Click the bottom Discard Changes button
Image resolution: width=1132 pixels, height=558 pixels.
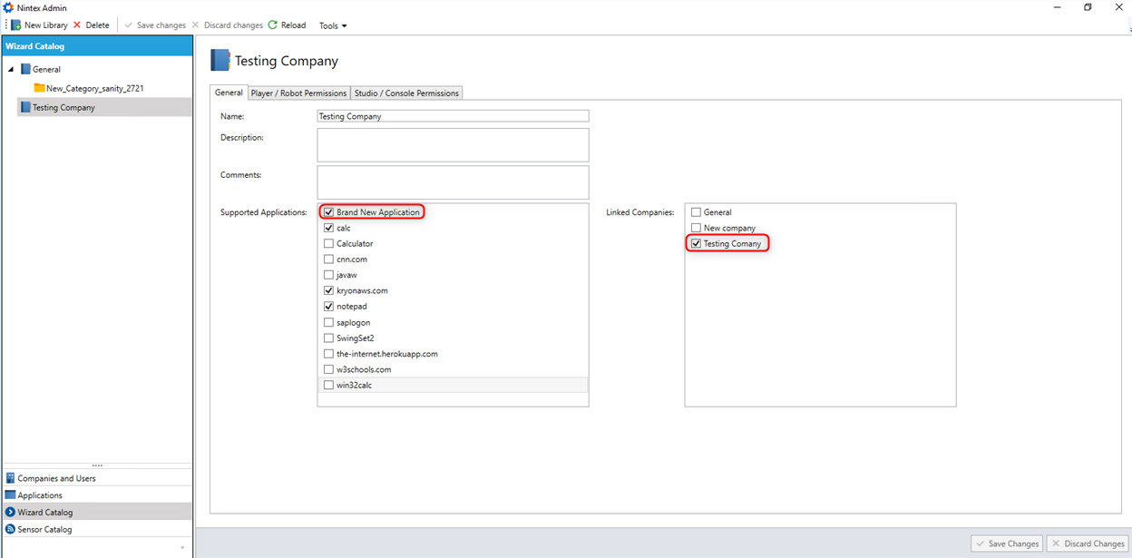pos(1087,543)
